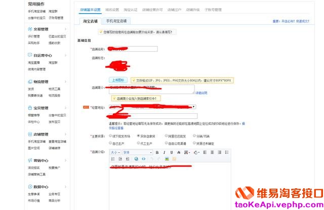Click the outdent icon in the editor
Viewport: 324px width, 210px height.
tap(120, 159)
